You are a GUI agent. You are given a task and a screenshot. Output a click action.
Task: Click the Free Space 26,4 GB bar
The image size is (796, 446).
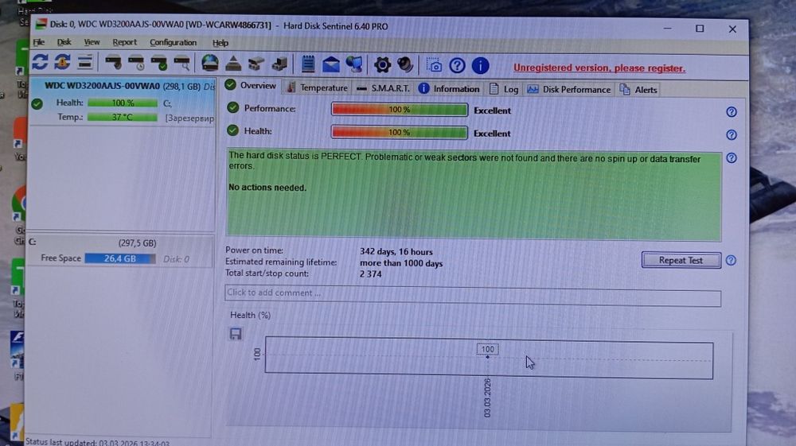(x=120, y=258)
